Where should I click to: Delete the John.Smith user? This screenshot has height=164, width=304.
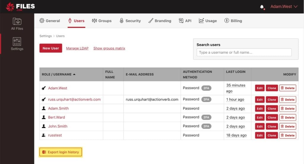tap(288, 126)
